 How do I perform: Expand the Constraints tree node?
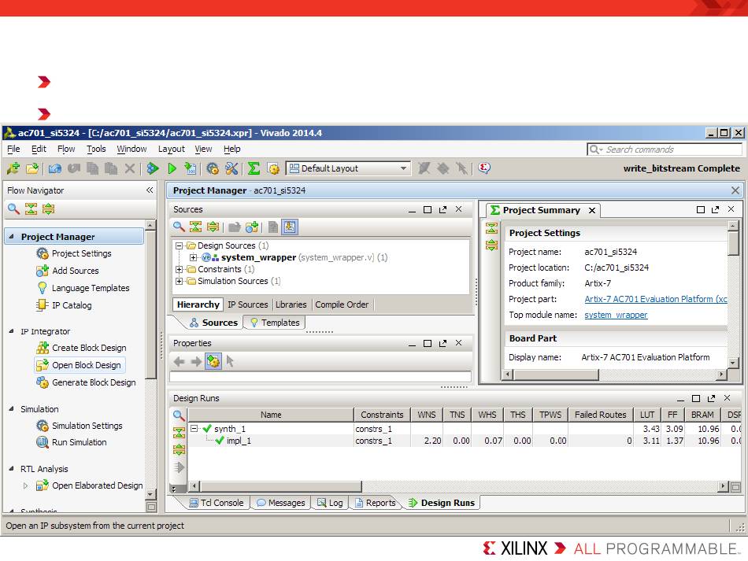point(179,269)
